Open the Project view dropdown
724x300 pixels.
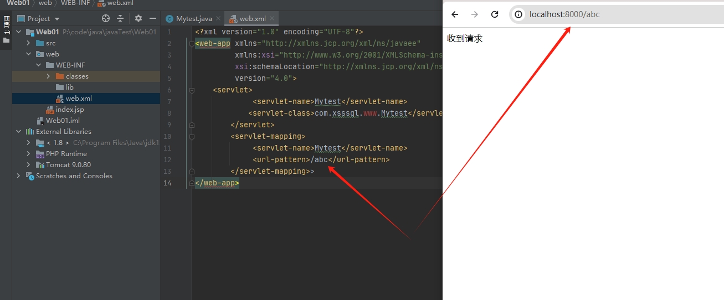coord(57,19)
